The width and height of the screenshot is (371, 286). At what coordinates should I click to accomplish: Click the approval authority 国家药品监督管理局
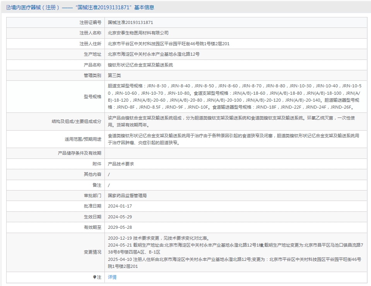[x=127, y=196]
